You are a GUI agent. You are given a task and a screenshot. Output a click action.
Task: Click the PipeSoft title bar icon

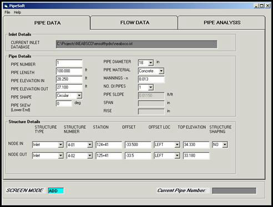tap(6, 6)
